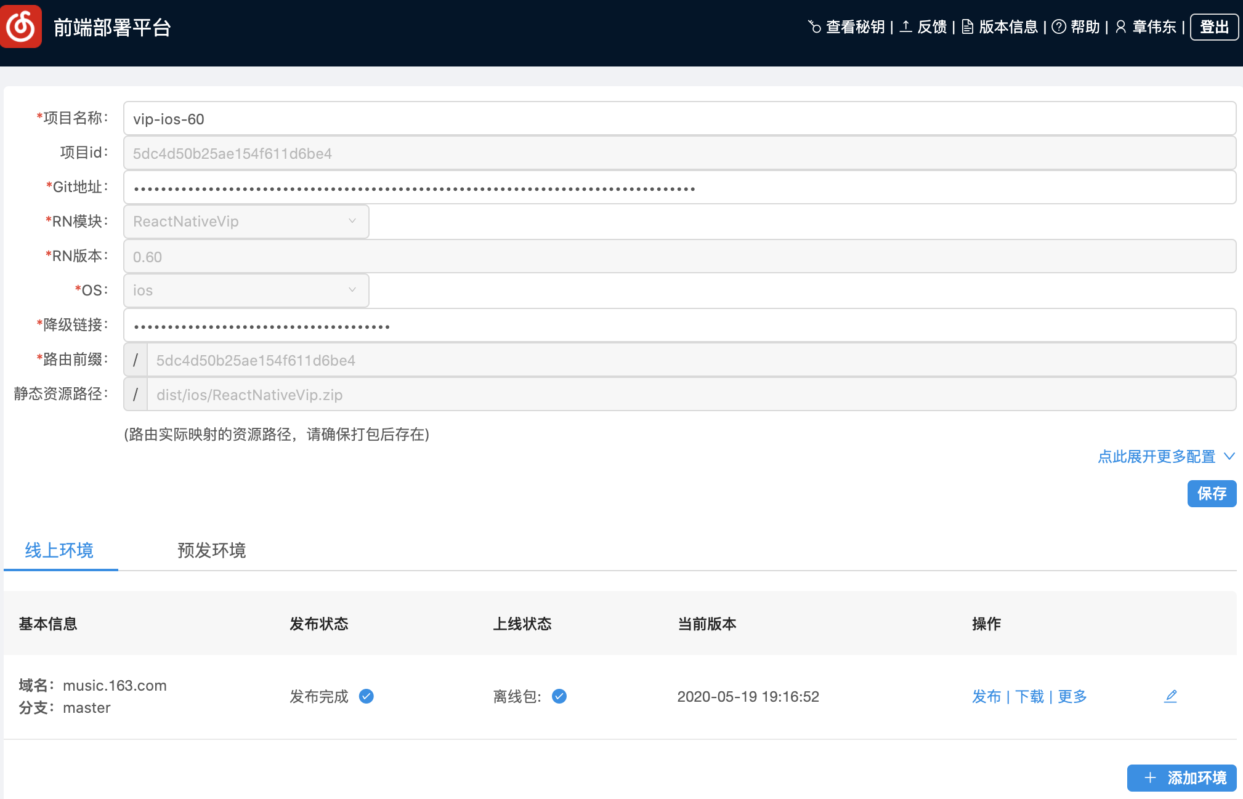This screenshot has height=799, width=1243.
Task: Open the OS dropdown showing ios
Action: (x=246, y=291)
